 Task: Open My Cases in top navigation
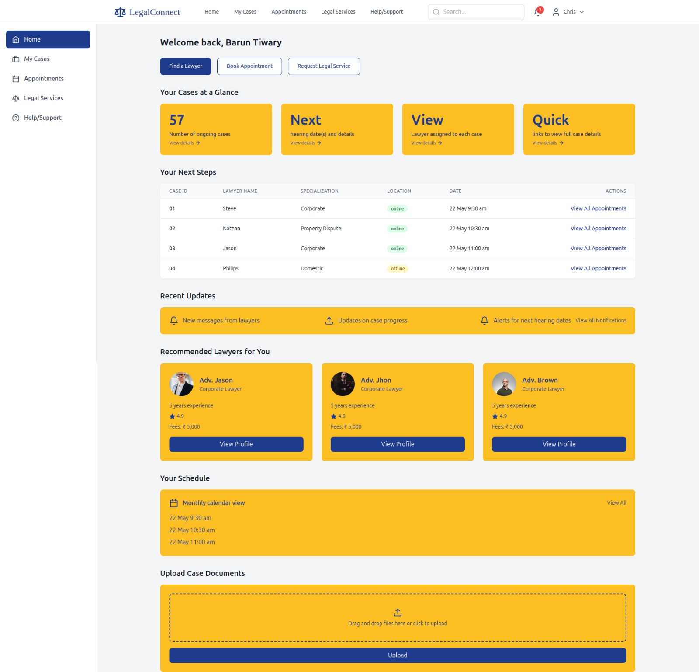tap(245, 12)
